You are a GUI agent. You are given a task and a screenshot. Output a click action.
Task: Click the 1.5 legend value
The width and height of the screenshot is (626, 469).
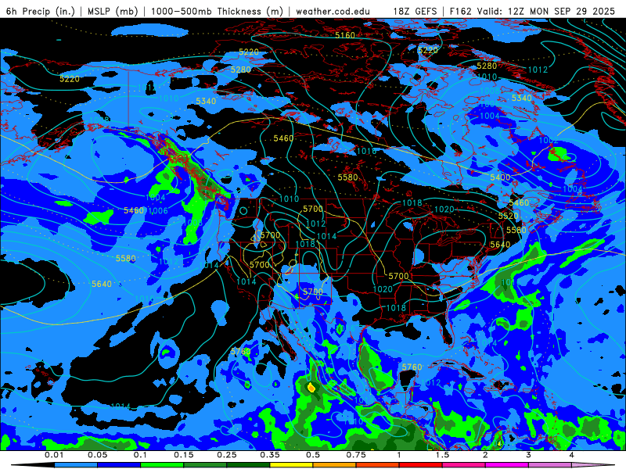(442, 455)
